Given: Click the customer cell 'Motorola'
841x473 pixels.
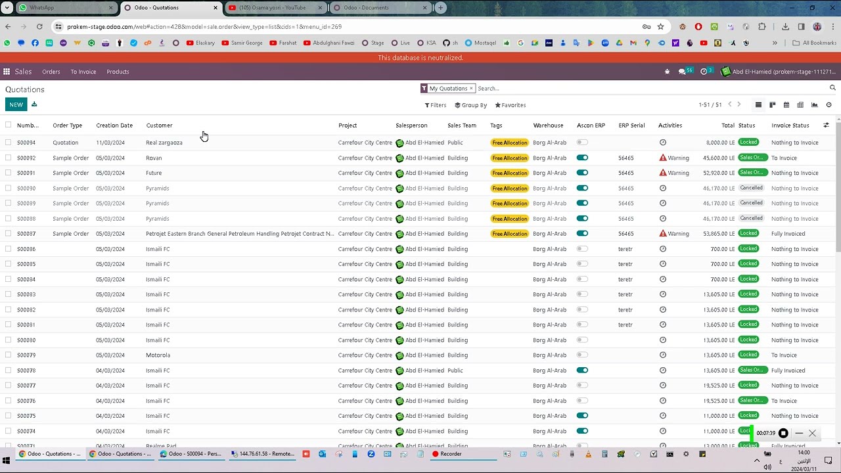Looking at the screenshot, I should pyautogui.click(x=158, y=355).
